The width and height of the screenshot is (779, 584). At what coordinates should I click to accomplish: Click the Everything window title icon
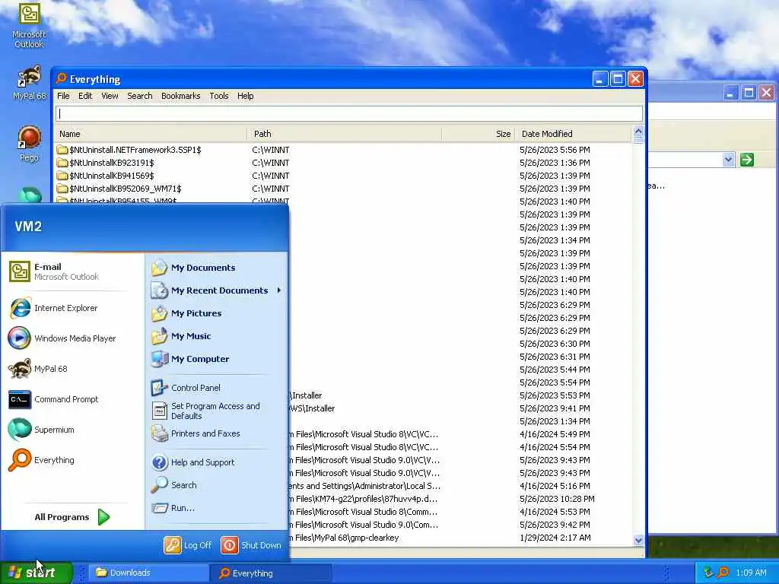61,79
